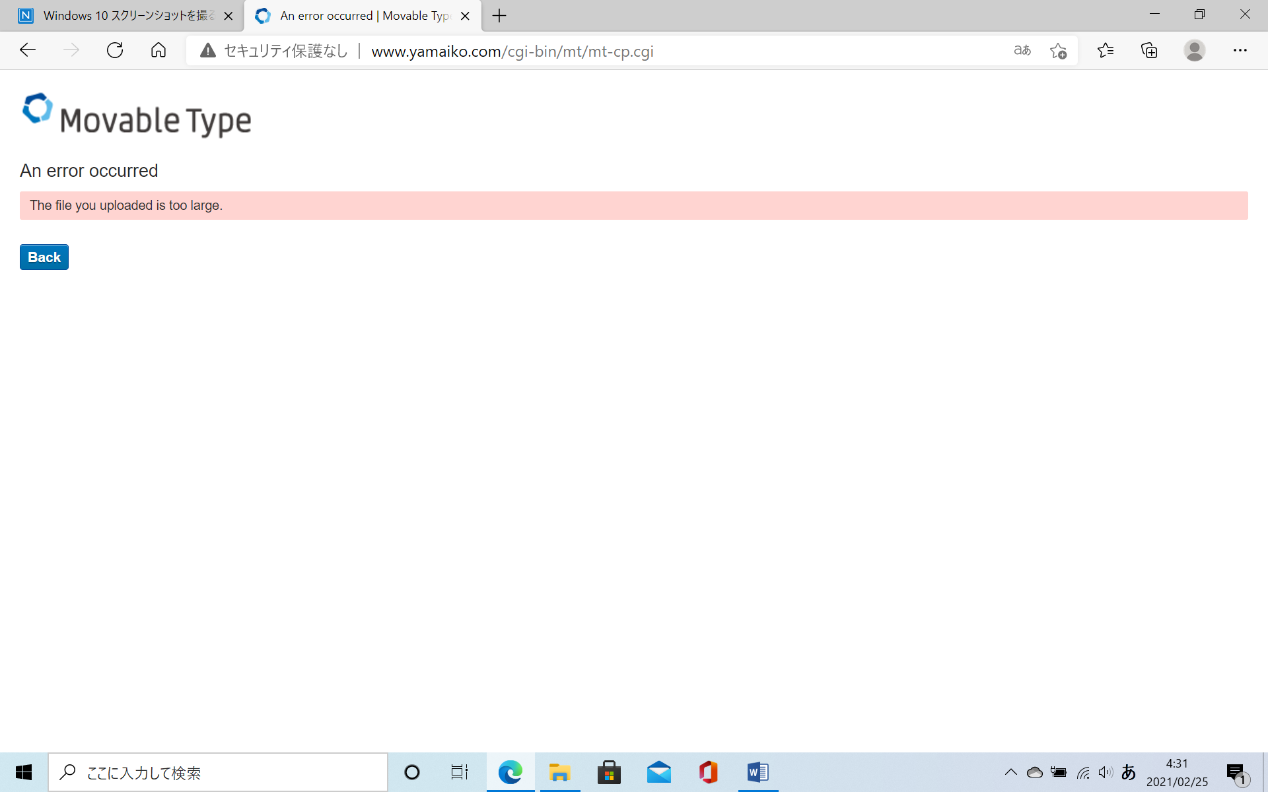This screenshot has width=1268, height=792.
Task: Minimize the browser window
Action: coord(1154,15)
